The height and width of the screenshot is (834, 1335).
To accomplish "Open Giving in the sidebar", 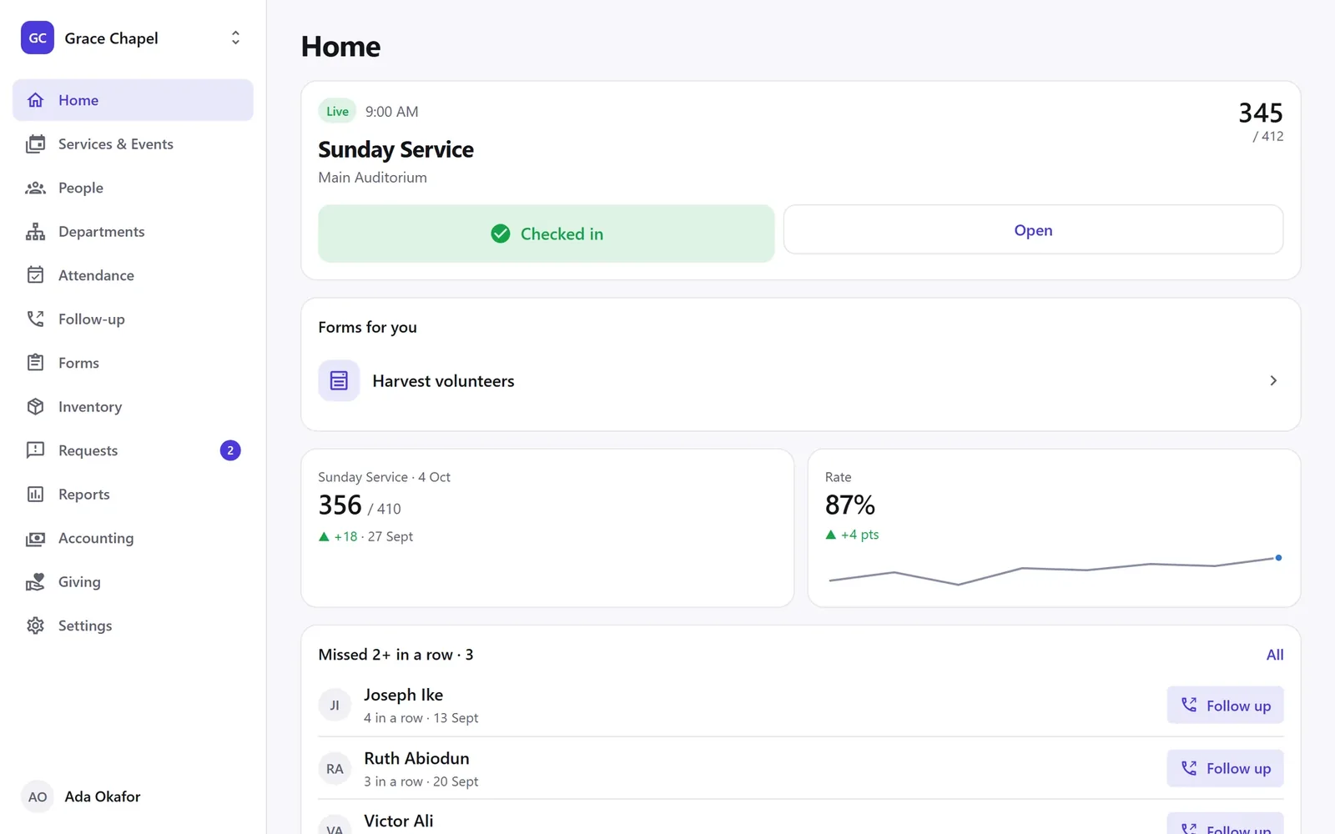I will (x=133, y=582).
